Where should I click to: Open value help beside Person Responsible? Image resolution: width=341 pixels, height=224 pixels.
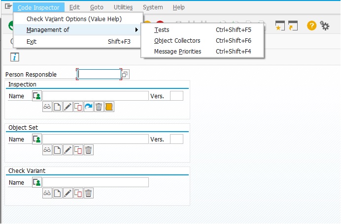click(x=126, y=74)
